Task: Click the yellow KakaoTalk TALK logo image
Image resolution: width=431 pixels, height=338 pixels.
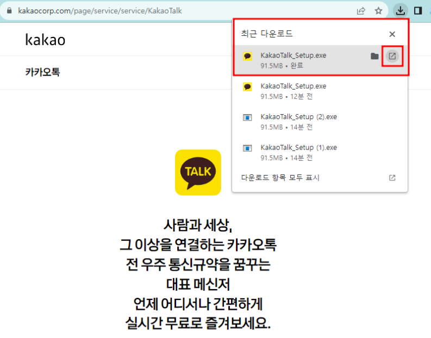Action: click(x=198, y=172)
